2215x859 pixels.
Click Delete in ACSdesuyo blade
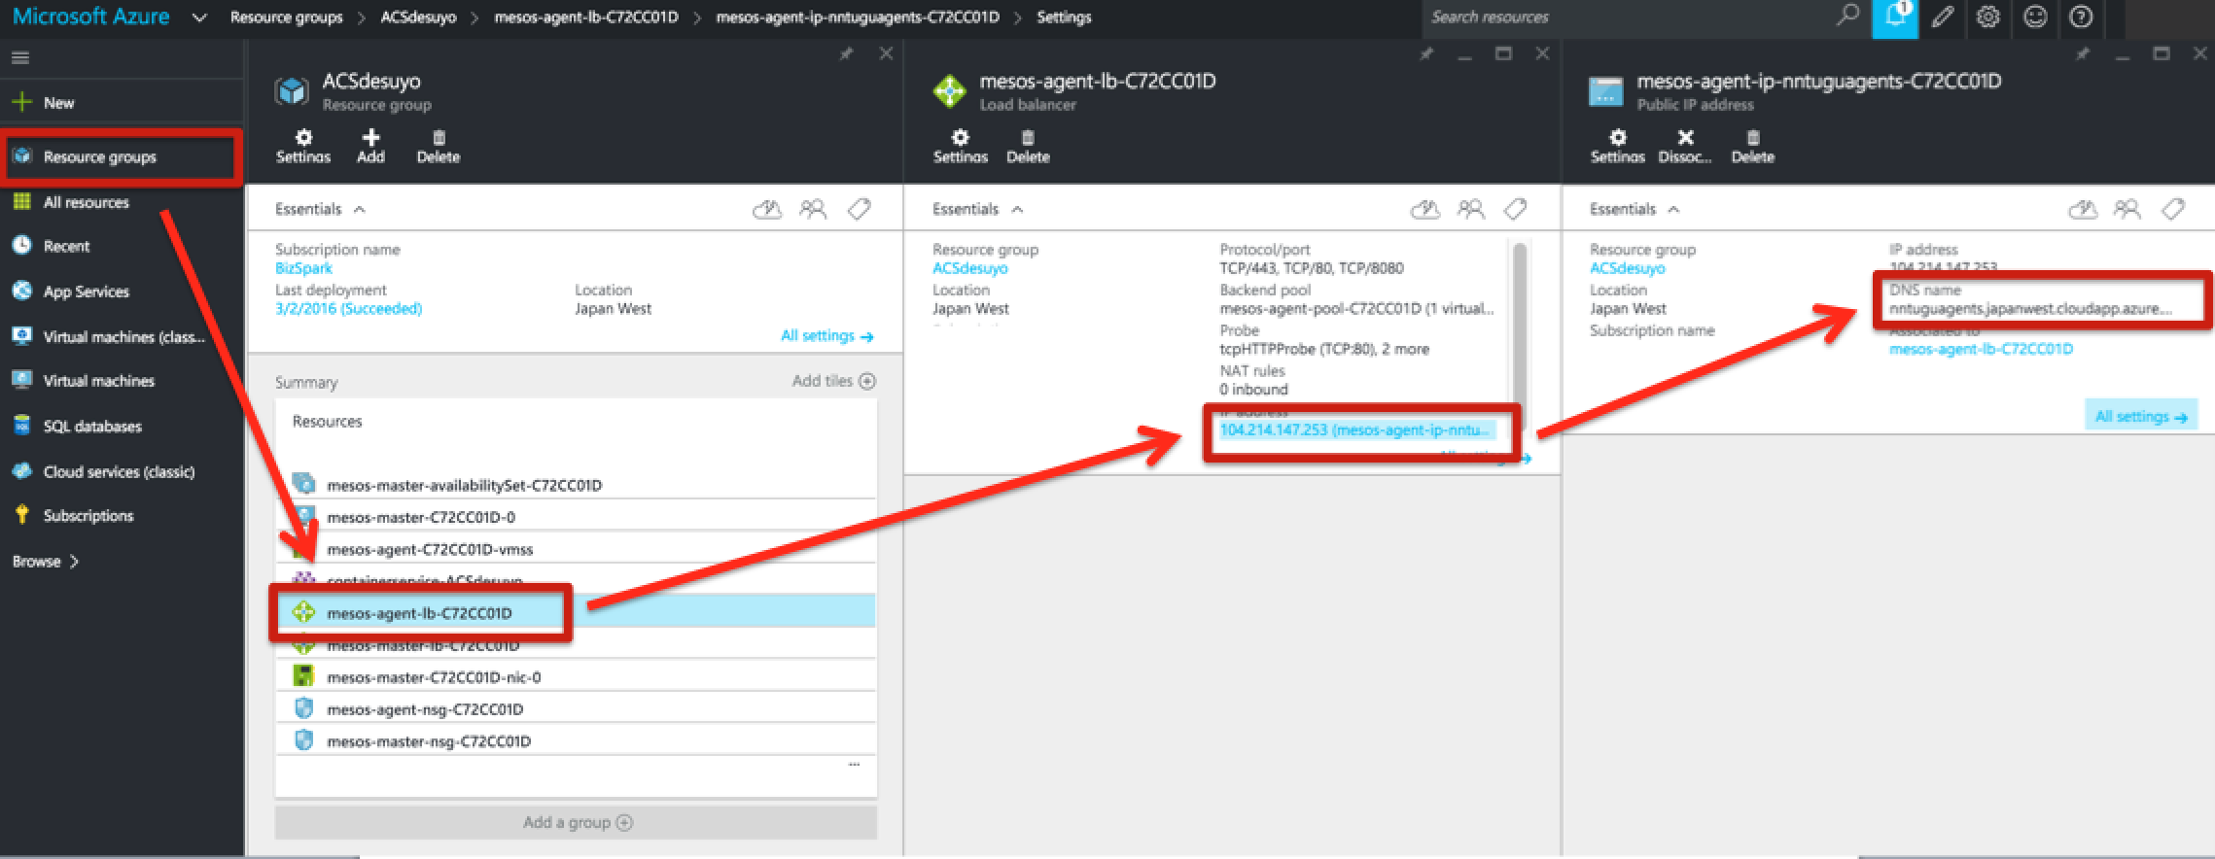coord(439,147)
